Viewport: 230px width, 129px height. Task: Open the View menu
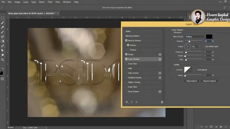pyautogui.click(x=57, y=2)
